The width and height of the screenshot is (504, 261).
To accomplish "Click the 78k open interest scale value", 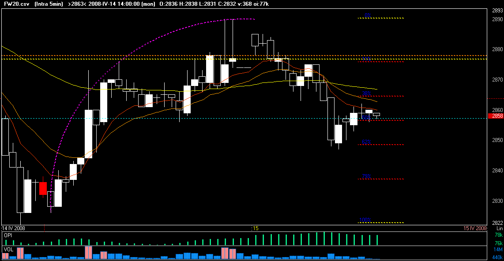I will (499, 235).
